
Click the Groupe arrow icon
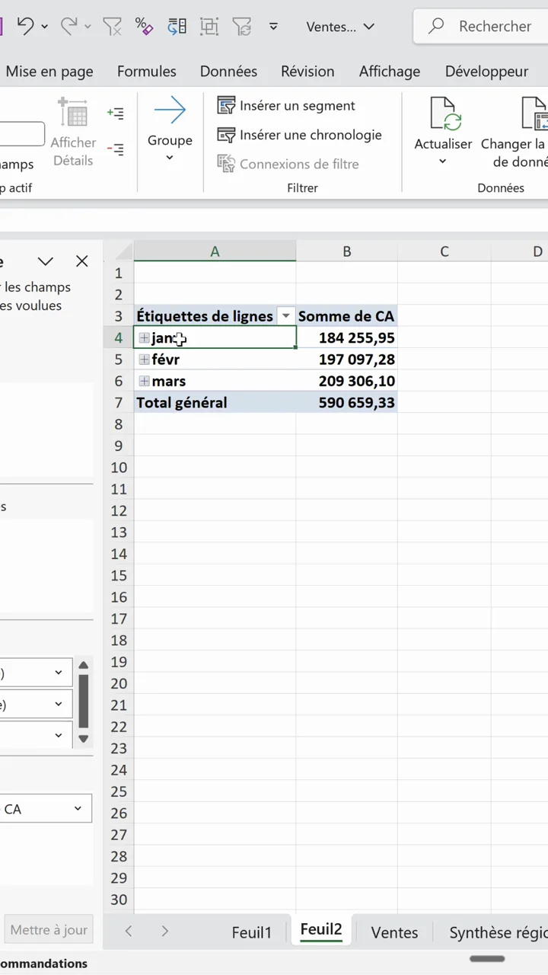(x=170, y=111)
